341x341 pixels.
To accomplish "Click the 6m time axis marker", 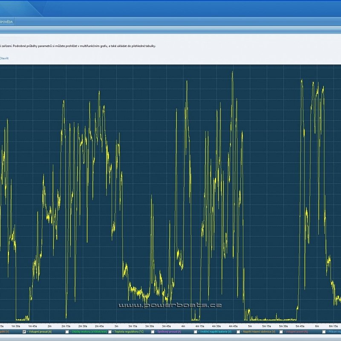I will point(317,326).
